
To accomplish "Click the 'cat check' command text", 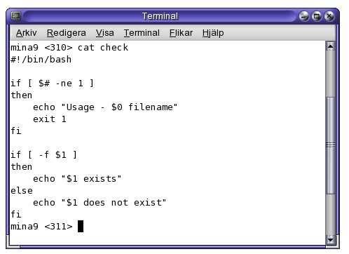I will pos(103,48).
